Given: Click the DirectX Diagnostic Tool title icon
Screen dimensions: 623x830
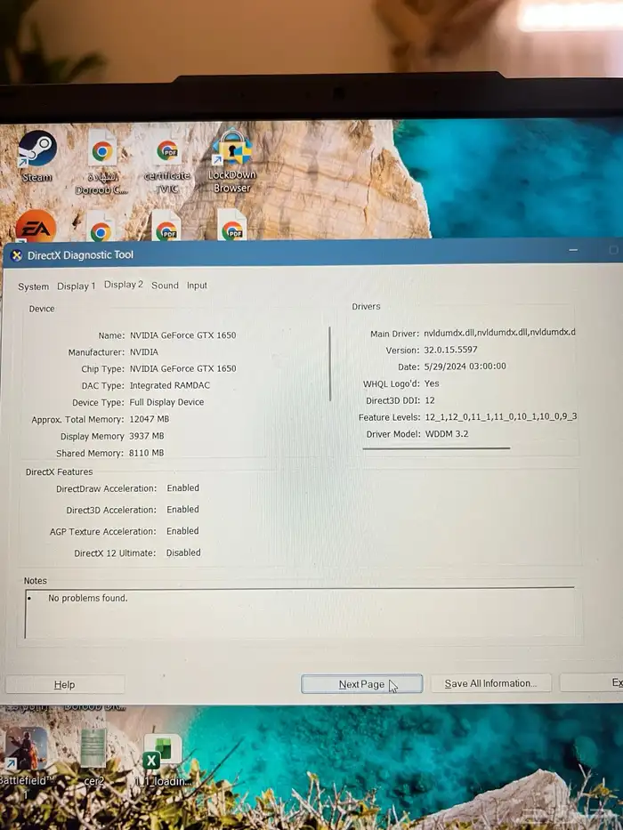Looking at the screenshot, I should click(16, 255).
